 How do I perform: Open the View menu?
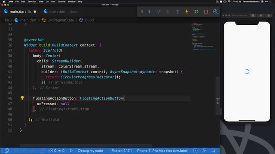[41, 2]
